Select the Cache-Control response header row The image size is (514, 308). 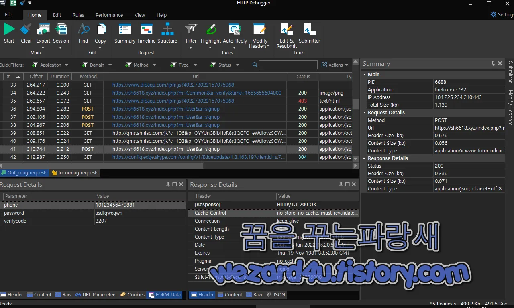coord(273,213)
